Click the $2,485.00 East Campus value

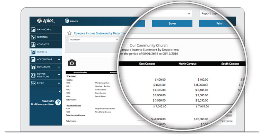(x=159, y=90)
